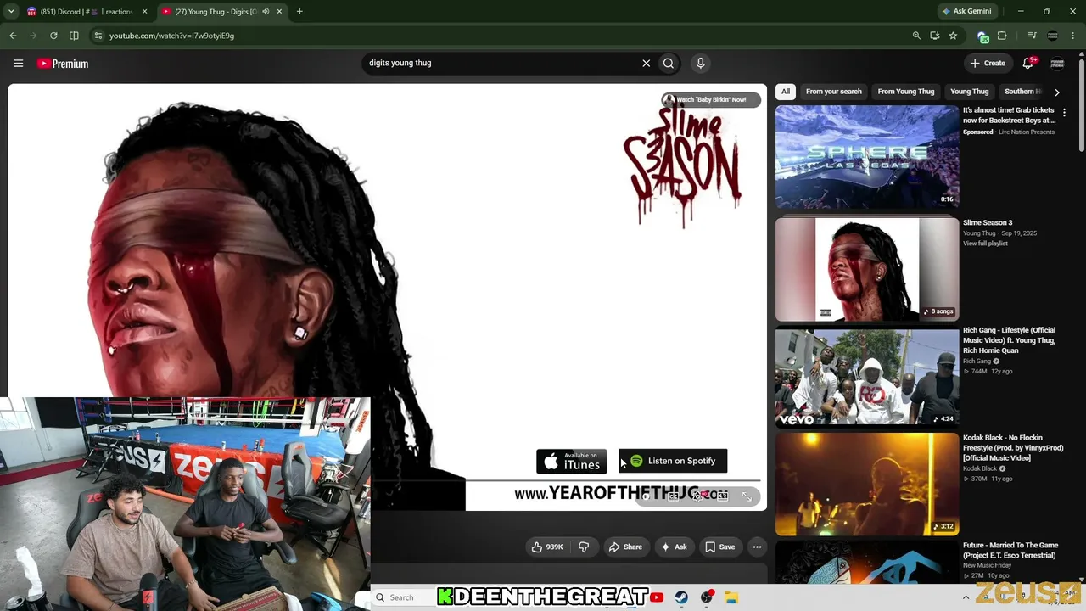
Task: Click the Windows taskbar Search box
Action: coord(405,597)
